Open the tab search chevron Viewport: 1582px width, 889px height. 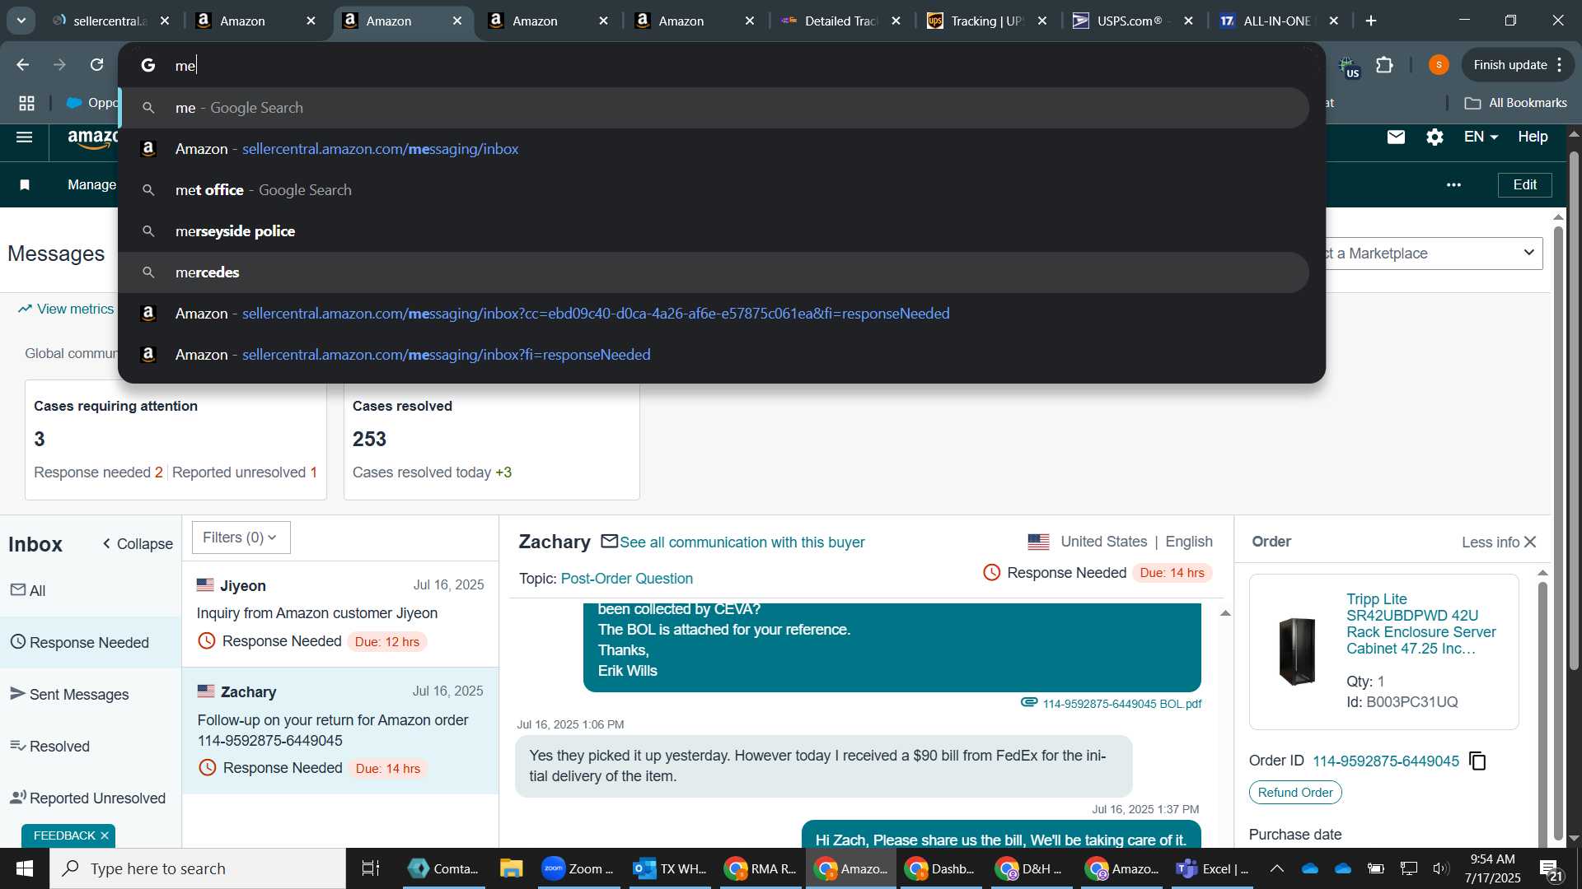tap(21, 21)
